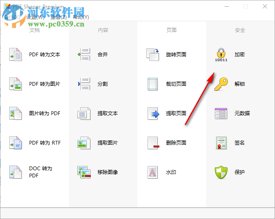Click the 移除图像 text label
Screen dimensions: 275x219
point(108,172)
